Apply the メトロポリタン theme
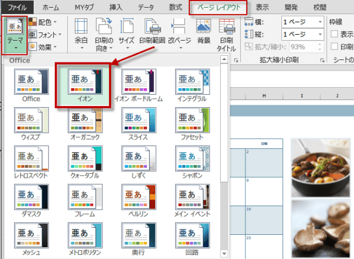 point(85,239)
